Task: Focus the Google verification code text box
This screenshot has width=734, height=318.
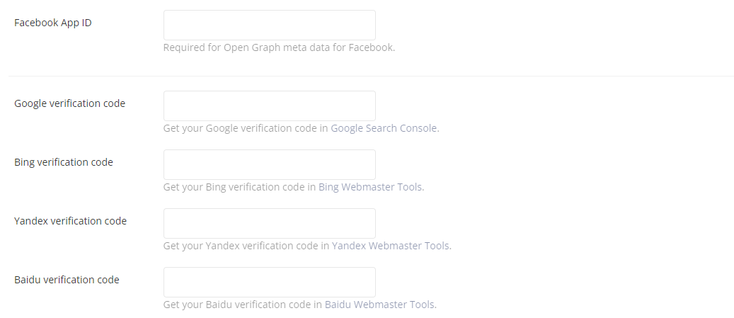Action: tap(269, 106)
